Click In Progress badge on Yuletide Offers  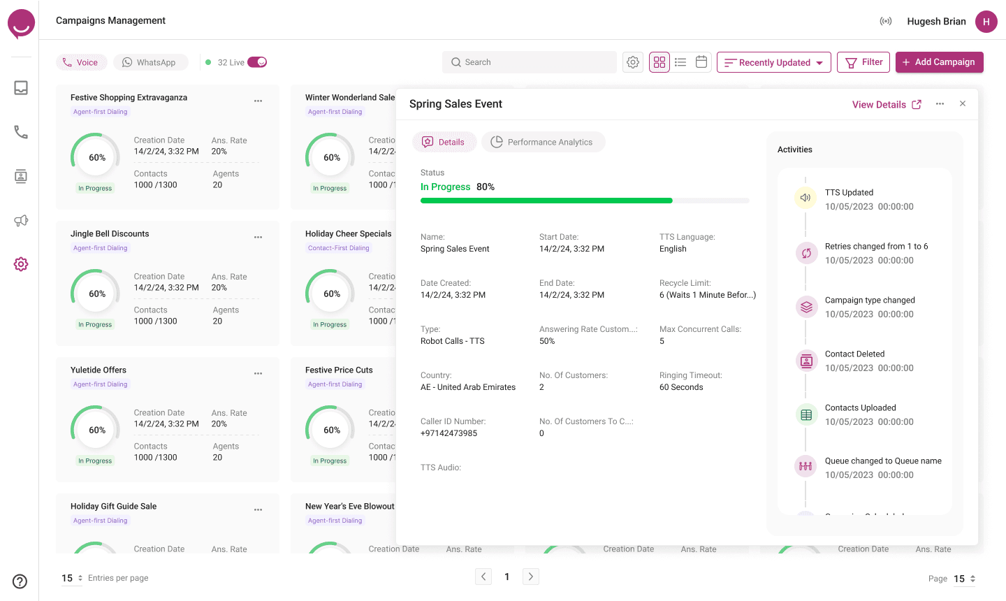[95, 461]
